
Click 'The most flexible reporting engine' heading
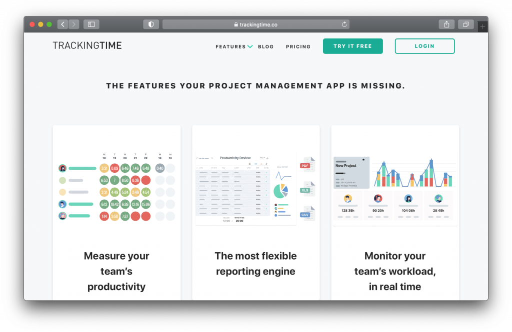coord(255,264)
